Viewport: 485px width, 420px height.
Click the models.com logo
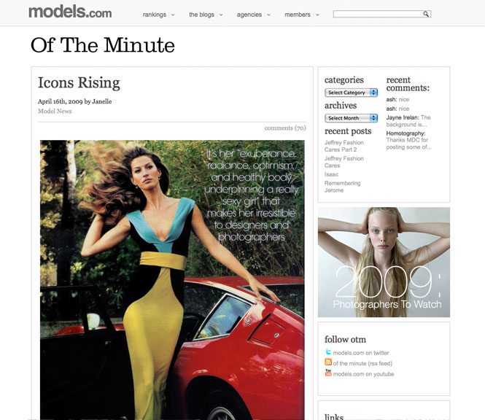coord(70,12)
